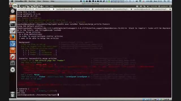Open Ubuntu mail envelope indicator
Screen dimensions: 181x101
point(137,6)
